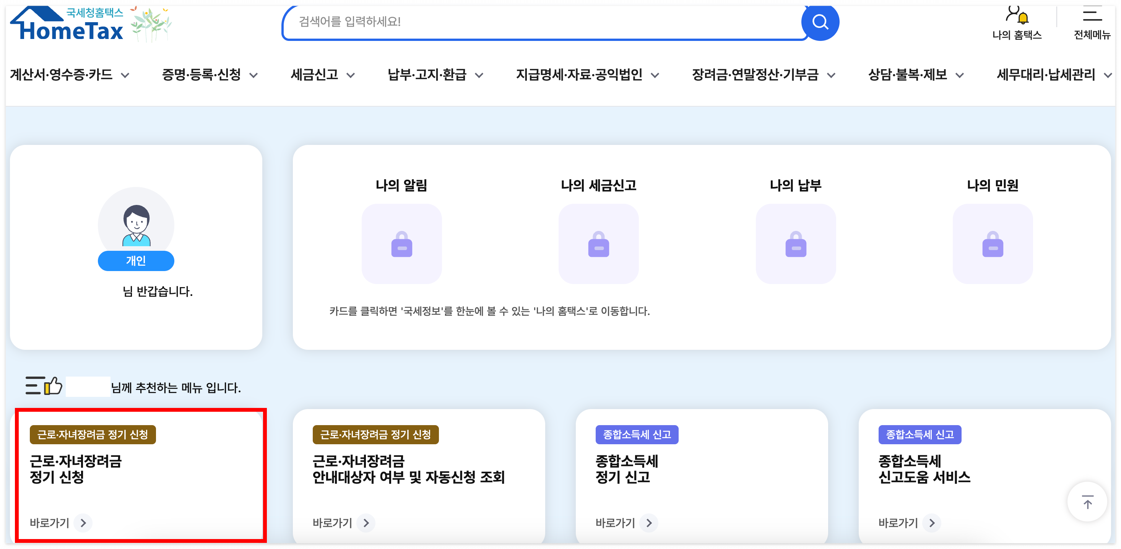Image resolution: width=1121 pixels, height=549 pixels.
Task: Open the 세무대리·납세관리 menu
Action: [1046, 75]
